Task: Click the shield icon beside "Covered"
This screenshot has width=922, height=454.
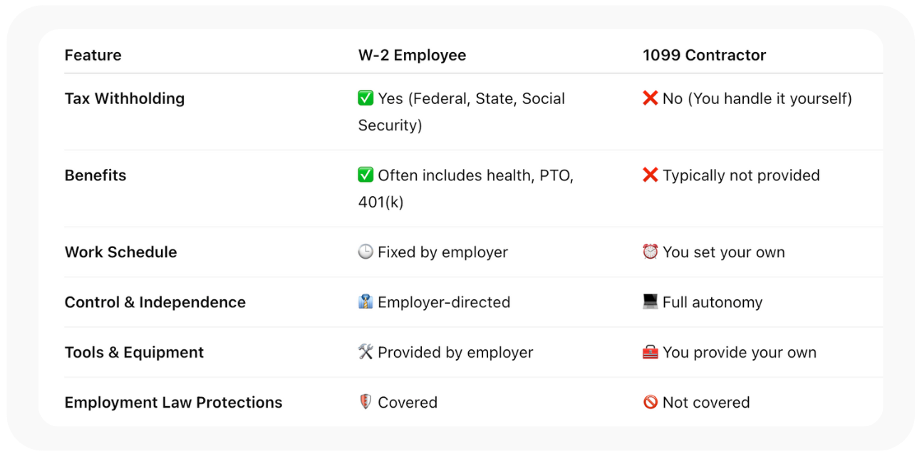Action: 366,403
